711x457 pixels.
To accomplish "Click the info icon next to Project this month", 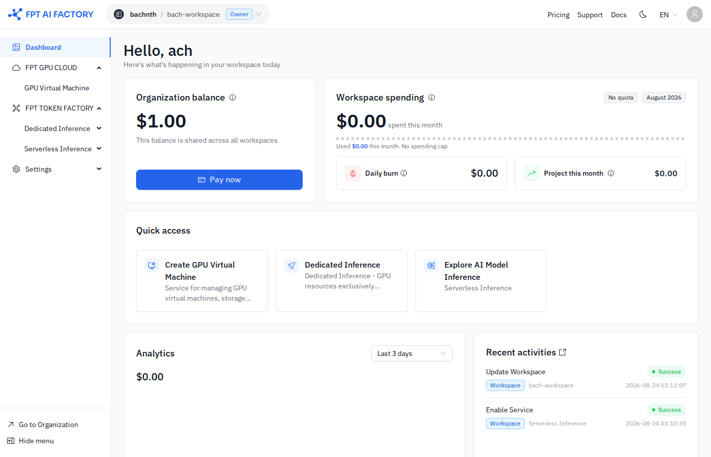I will coord(611,173).
